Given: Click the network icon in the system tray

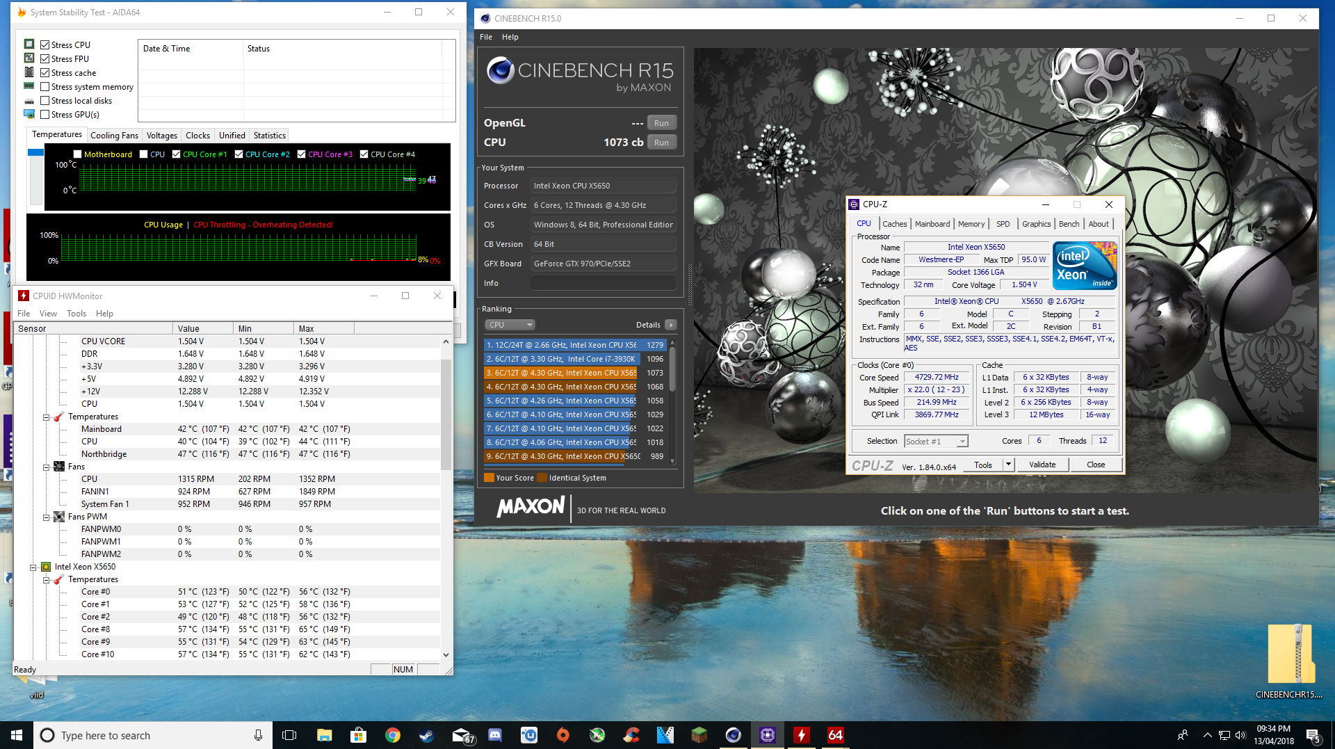Looking at the screenshot, I should pyautogui.click(x=1224, y=735).
